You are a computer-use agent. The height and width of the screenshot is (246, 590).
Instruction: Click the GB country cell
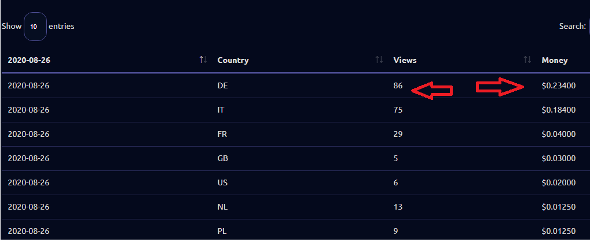click(223, 158)
